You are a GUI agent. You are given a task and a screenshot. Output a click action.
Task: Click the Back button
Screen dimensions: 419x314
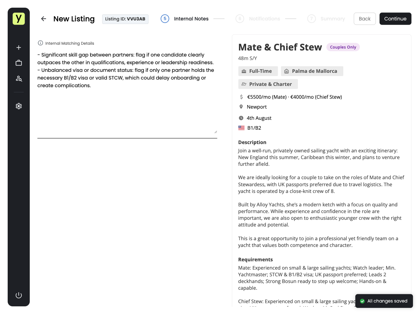click(x=365, y=19)
